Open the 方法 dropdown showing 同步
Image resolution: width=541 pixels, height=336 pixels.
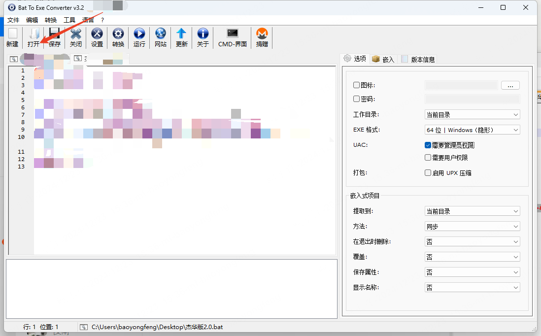(473, 227)
